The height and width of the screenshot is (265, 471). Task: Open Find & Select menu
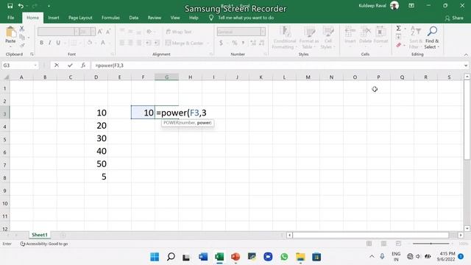pyautogui.click(x=432, y=38)
